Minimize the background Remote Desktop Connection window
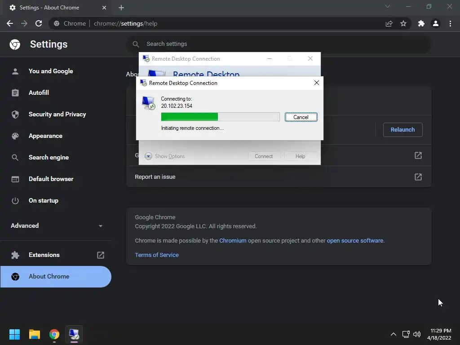The height and width of the screenshot is (345, 460). point(270,59)
